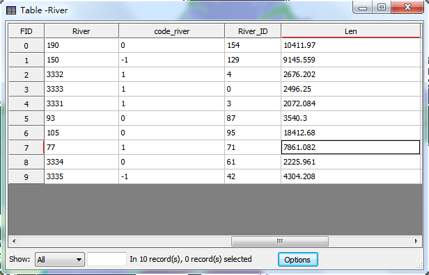
Task: Select the River column header
Action: pos(81,31)
